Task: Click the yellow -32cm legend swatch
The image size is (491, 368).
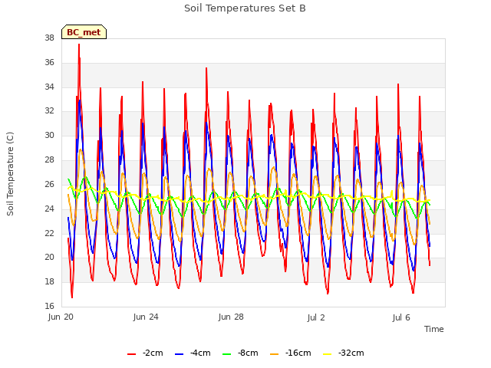Action: [x=328, y=354]
